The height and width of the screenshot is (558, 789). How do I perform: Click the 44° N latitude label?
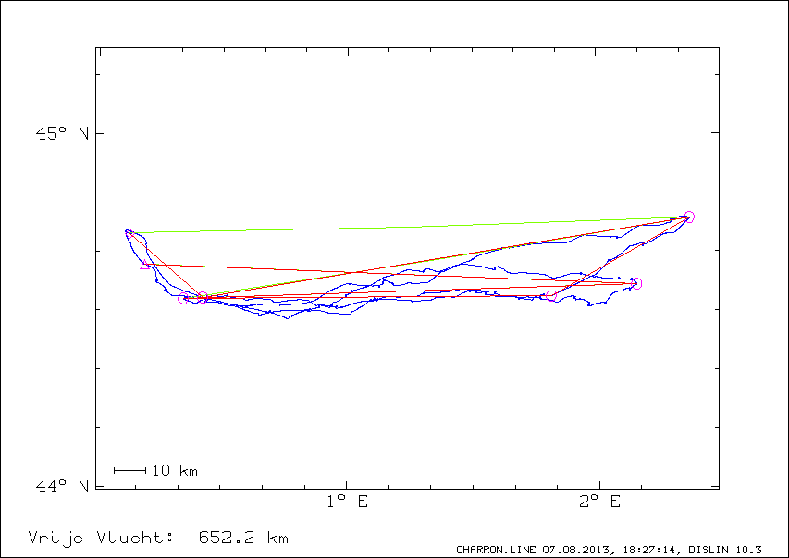click(62, 486)
